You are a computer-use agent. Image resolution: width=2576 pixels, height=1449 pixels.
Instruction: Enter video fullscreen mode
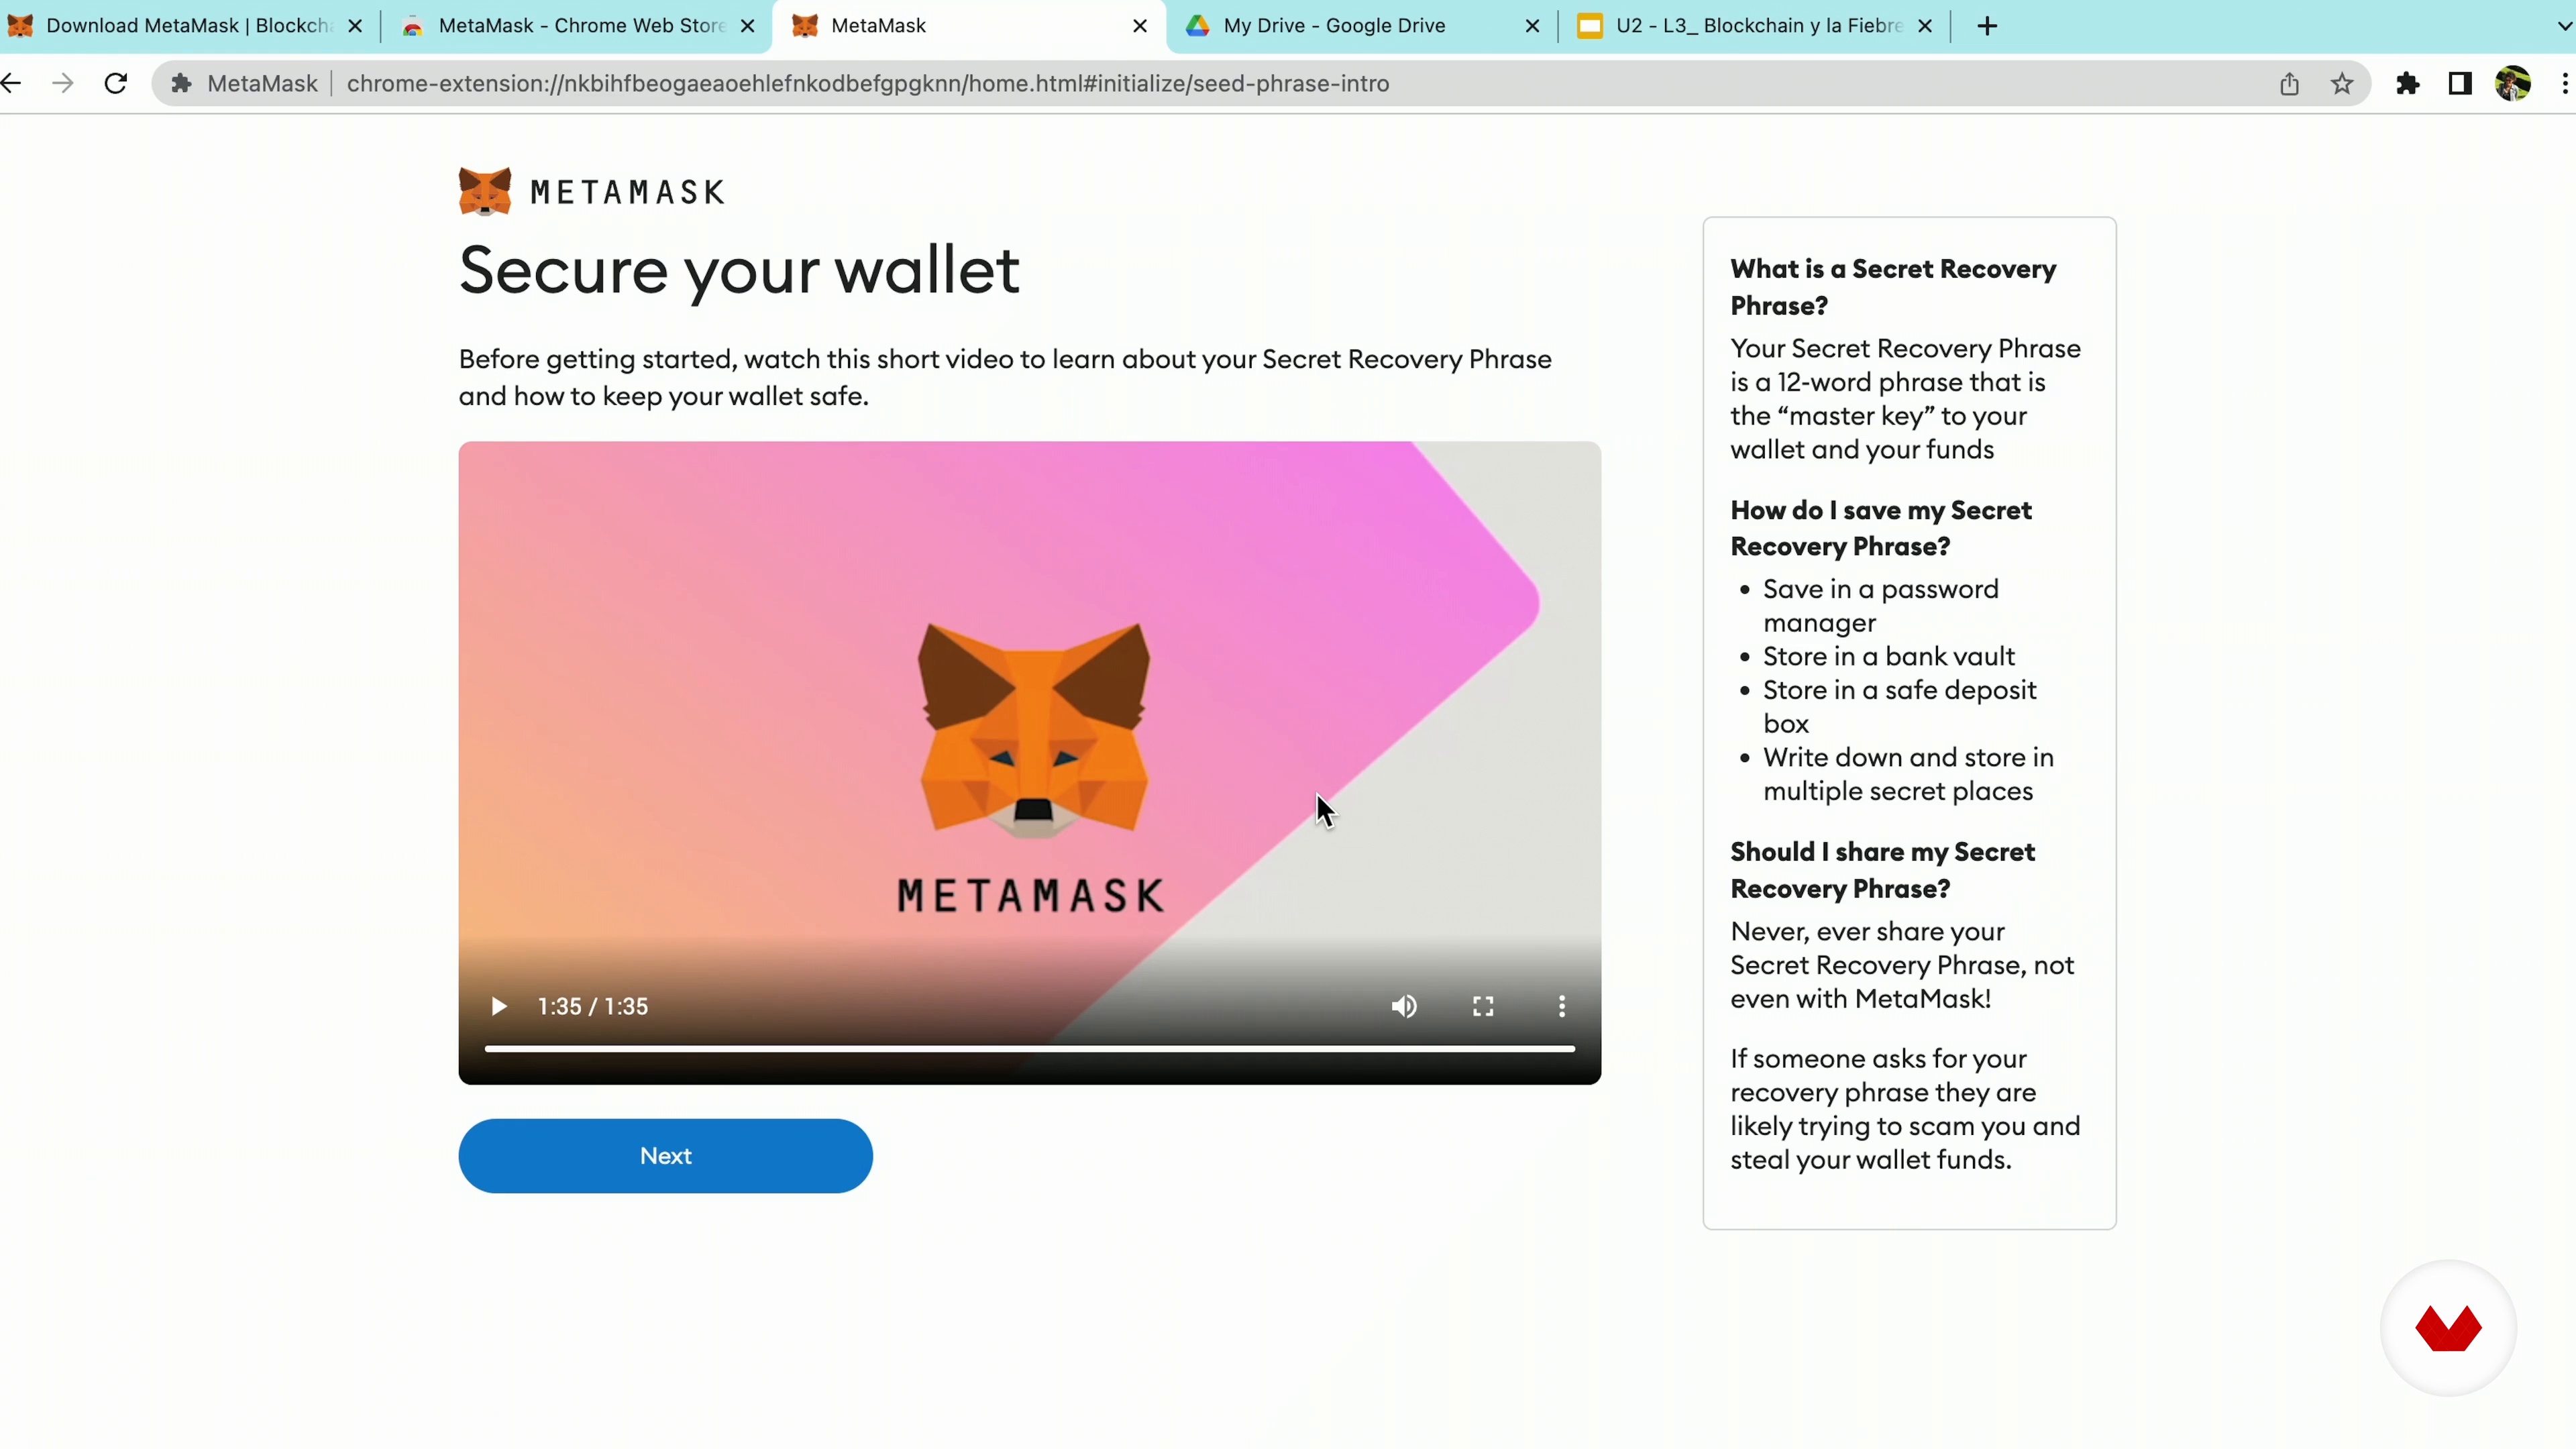[x=1483, y=1006]
